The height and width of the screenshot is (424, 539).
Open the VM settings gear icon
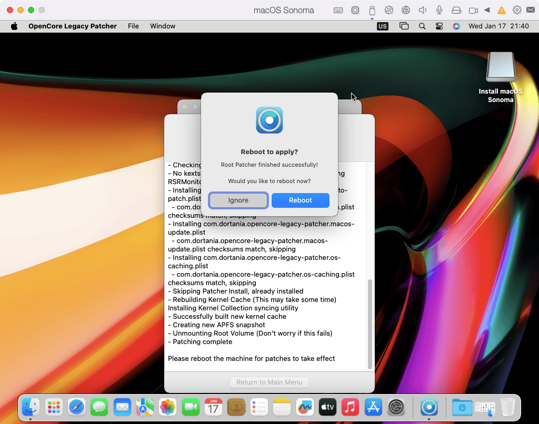[x=517, y=10]
